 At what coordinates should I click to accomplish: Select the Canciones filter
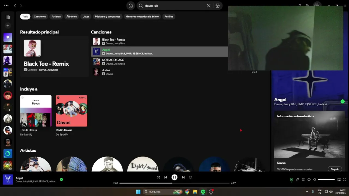click(x=40, y=17)
